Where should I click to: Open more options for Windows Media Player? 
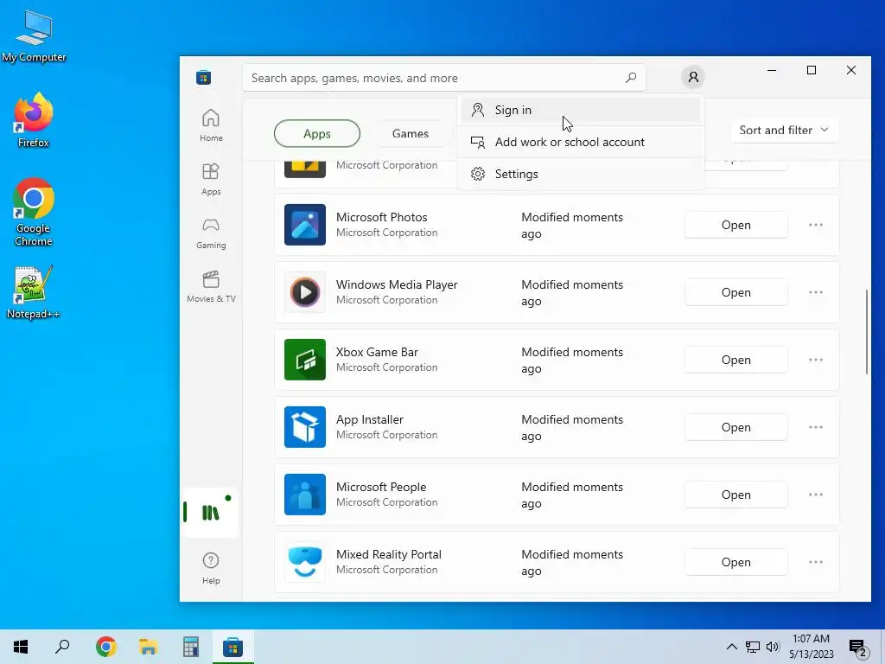coord(816,292)
